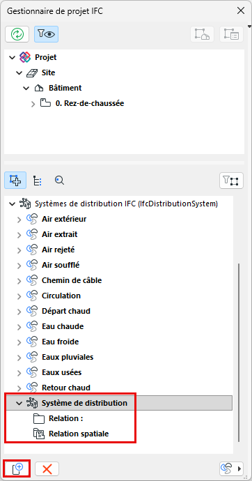The width and height of the screenshot is (252, 481).
Task: Expand the Air extérieur system
Action: (19, 220)
